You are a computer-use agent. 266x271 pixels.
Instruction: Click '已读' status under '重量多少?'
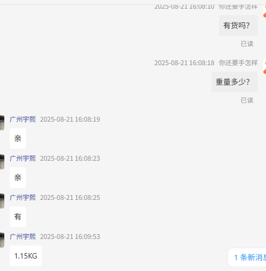coord(247,100)
